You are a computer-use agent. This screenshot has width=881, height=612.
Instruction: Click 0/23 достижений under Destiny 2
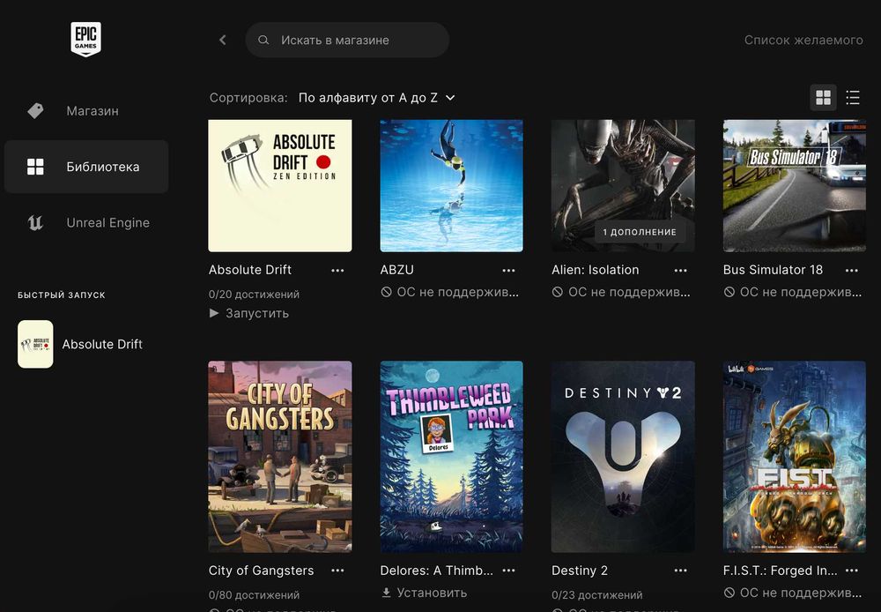pyautogui.click(x=596, y=595)
